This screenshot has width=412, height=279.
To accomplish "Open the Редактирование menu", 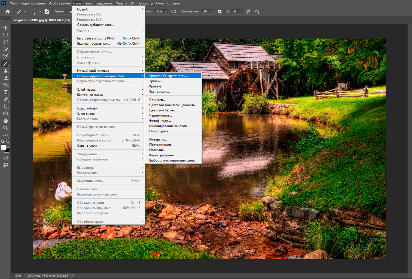I will click(33, 3).
